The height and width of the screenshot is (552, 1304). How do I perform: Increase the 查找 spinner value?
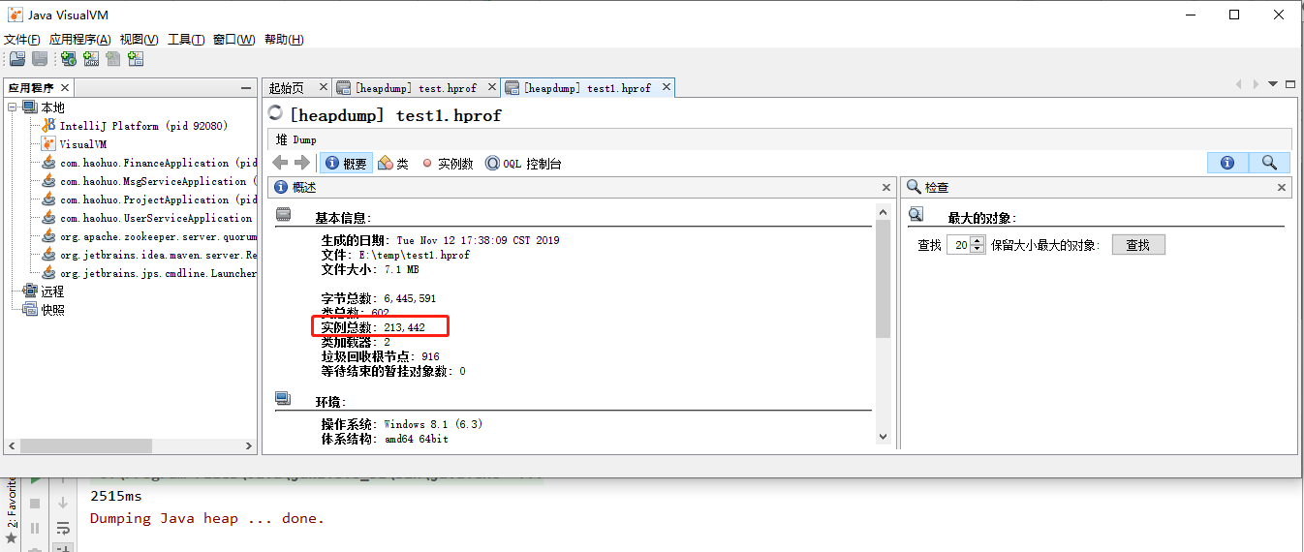978,241
